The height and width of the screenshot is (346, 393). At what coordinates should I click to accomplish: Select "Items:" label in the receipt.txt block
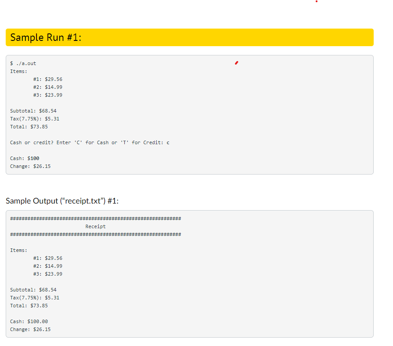click(x=18, y=250)
